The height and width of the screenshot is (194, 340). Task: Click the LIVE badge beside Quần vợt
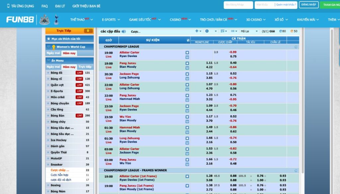pyautogui.click(x=79, y=85)
